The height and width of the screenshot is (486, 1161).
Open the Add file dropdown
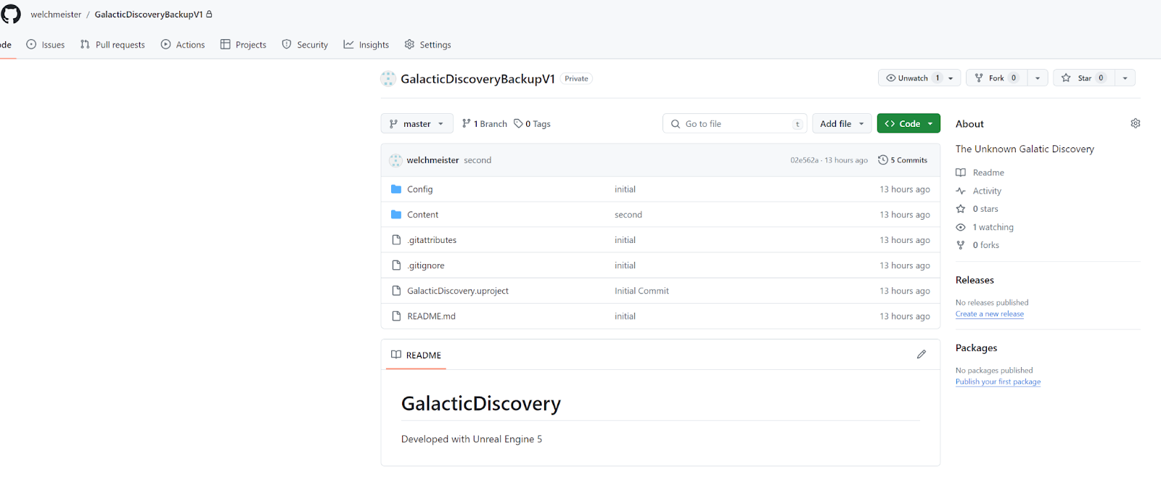842,123
